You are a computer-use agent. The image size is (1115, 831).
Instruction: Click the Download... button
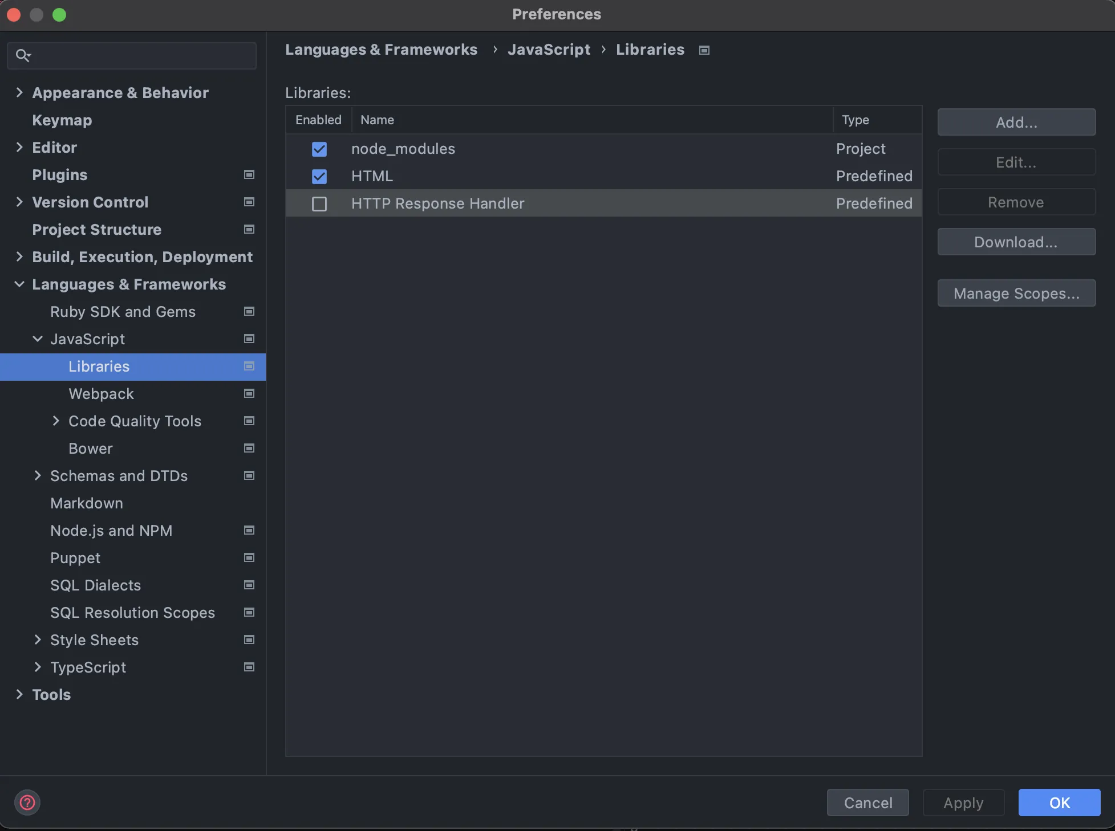coord(1016,242)
